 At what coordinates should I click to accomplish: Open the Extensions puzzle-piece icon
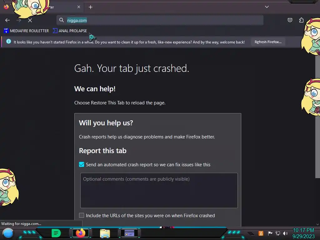301,20
